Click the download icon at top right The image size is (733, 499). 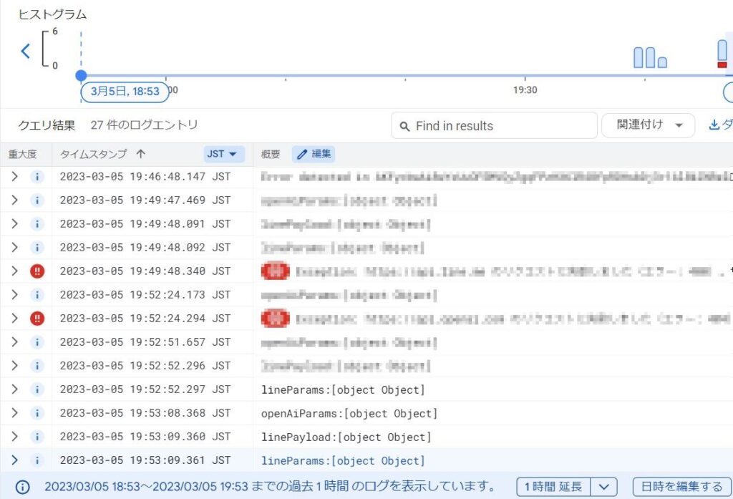pos(714,125)
